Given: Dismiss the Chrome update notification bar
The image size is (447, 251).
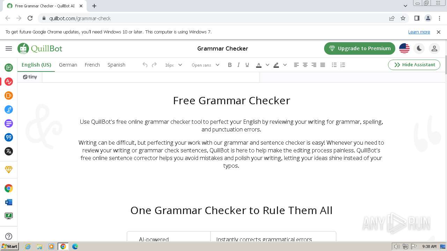Looking at the screenshot, I should 439,32.
